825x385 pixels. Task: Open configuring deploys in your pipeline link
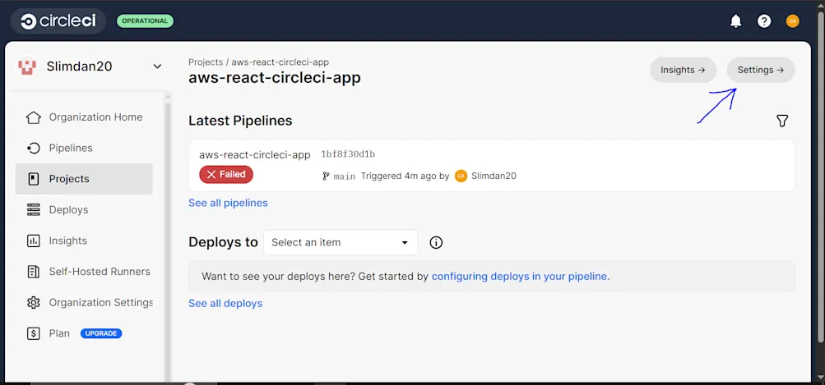coord(521,277)
